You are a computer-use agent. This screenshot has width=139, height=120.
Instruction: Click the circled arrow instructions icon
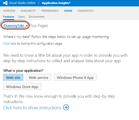pos(66,107)
